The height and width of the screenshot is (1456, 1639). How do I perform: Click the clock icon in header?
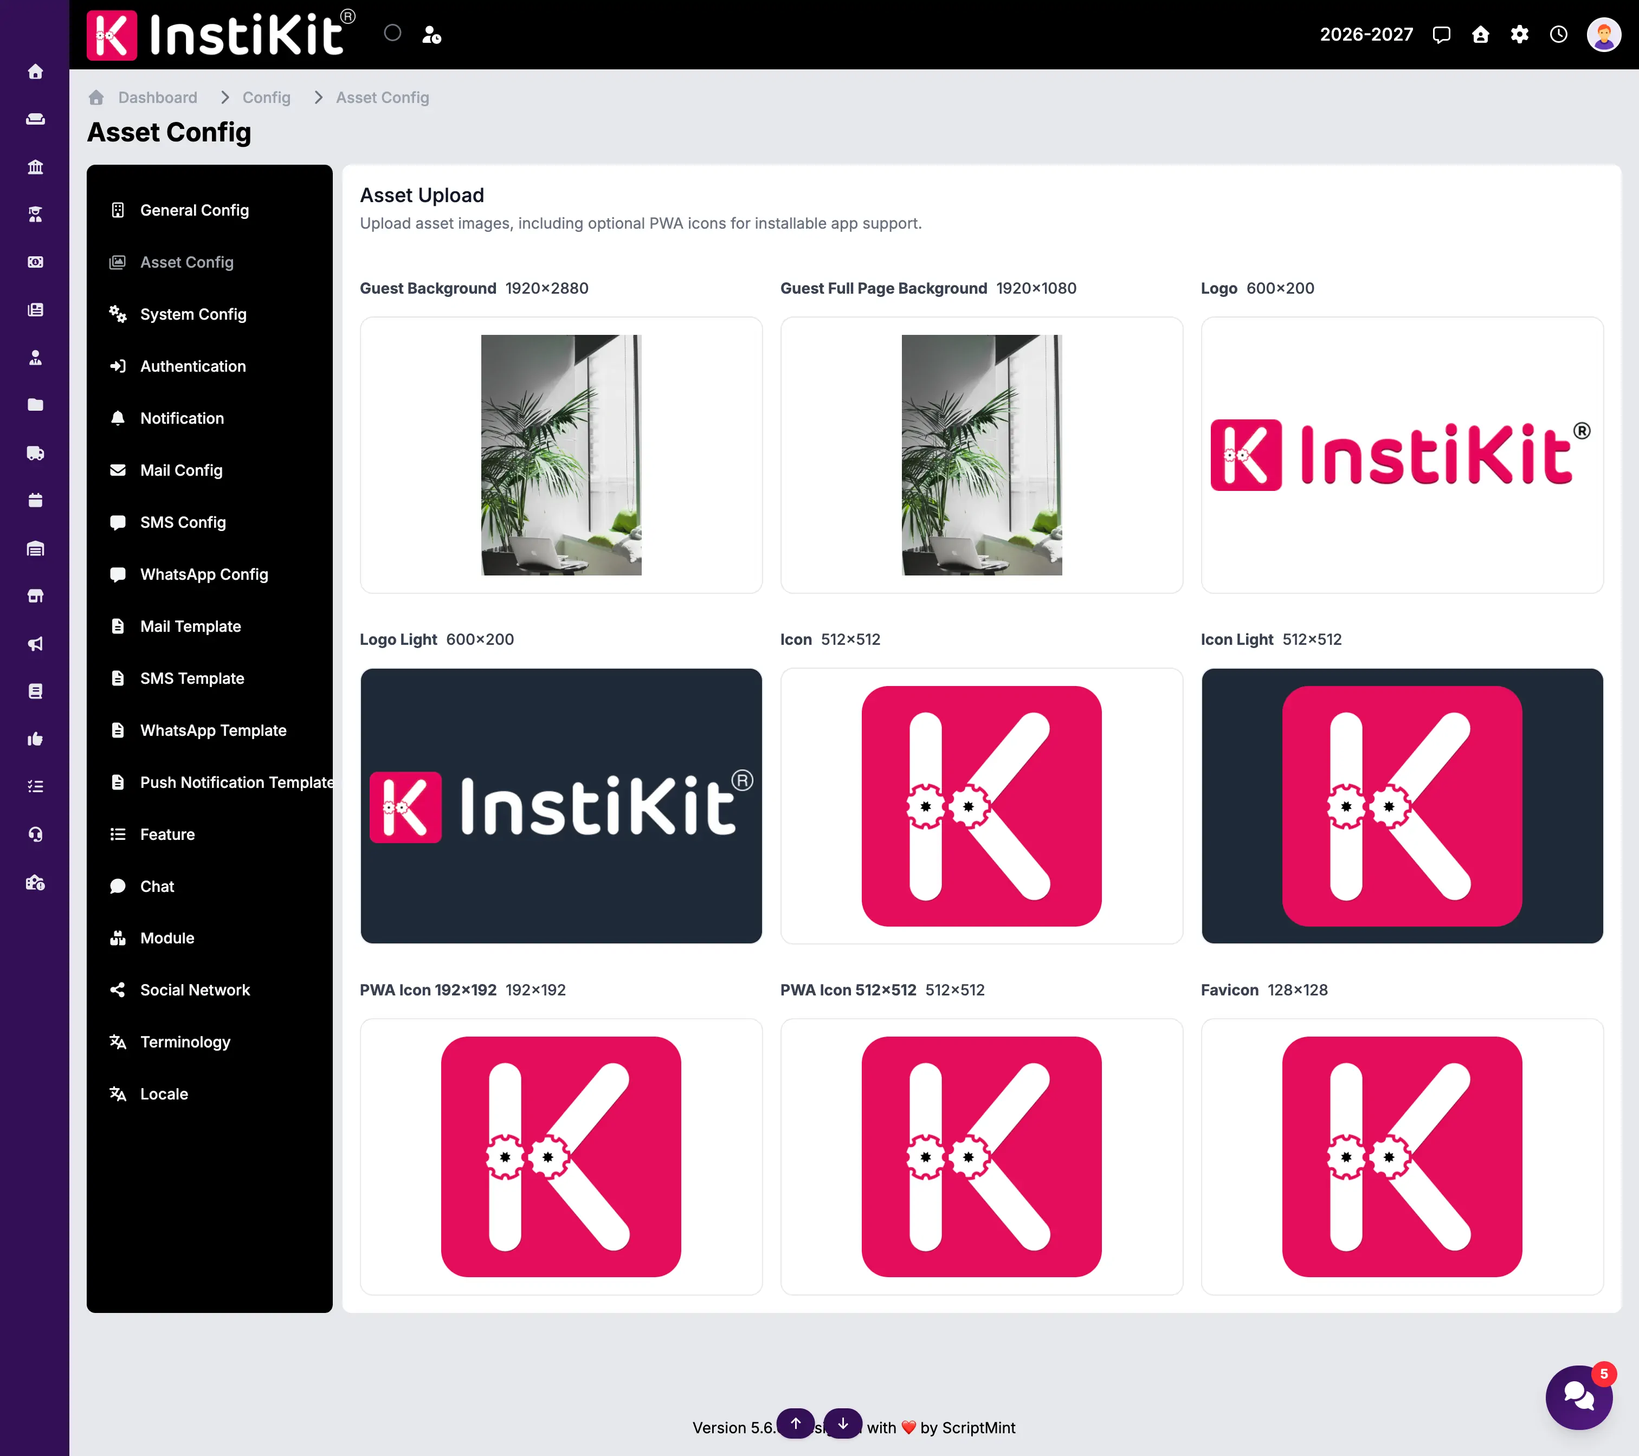[x=1558, y=35]
